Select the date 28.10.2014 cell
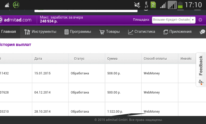Screen dimensions: 206x124 [42, 112]
